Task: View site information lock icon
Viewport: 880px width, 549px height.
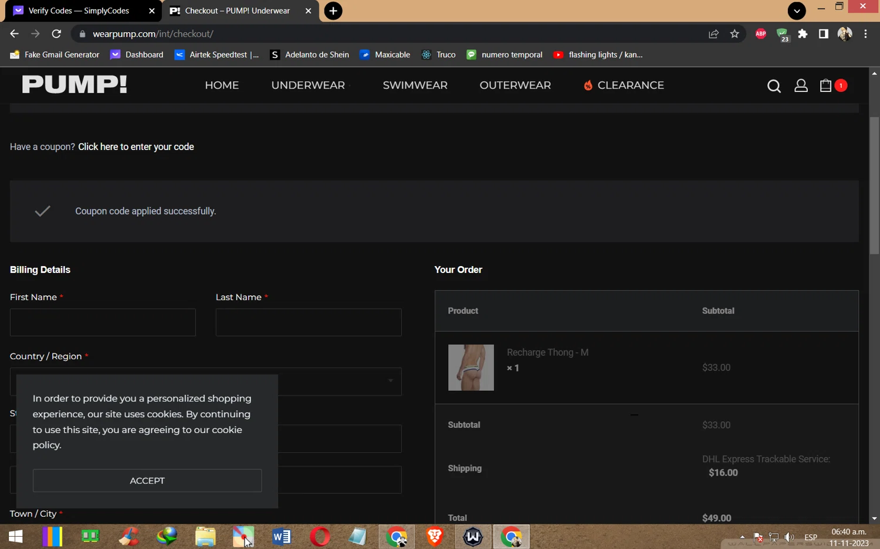Action: [x=82, y=34]
